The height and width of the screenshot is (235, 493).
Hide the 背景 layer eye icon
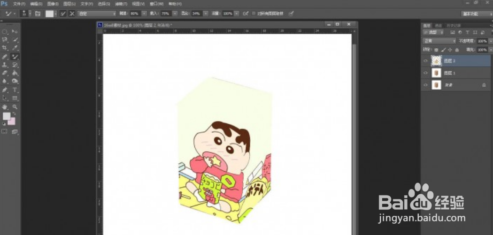click(x=426, y=85)
